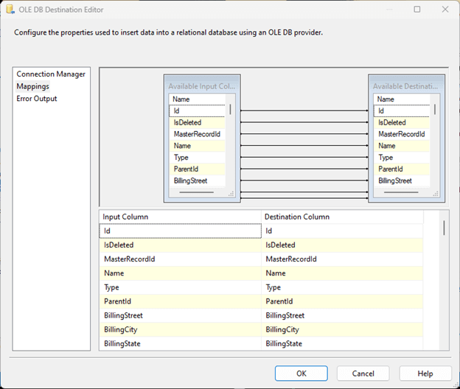The image size is (460, 389).
Task: Select the MasterRecordId destination column cell
Action: (342, 259)
